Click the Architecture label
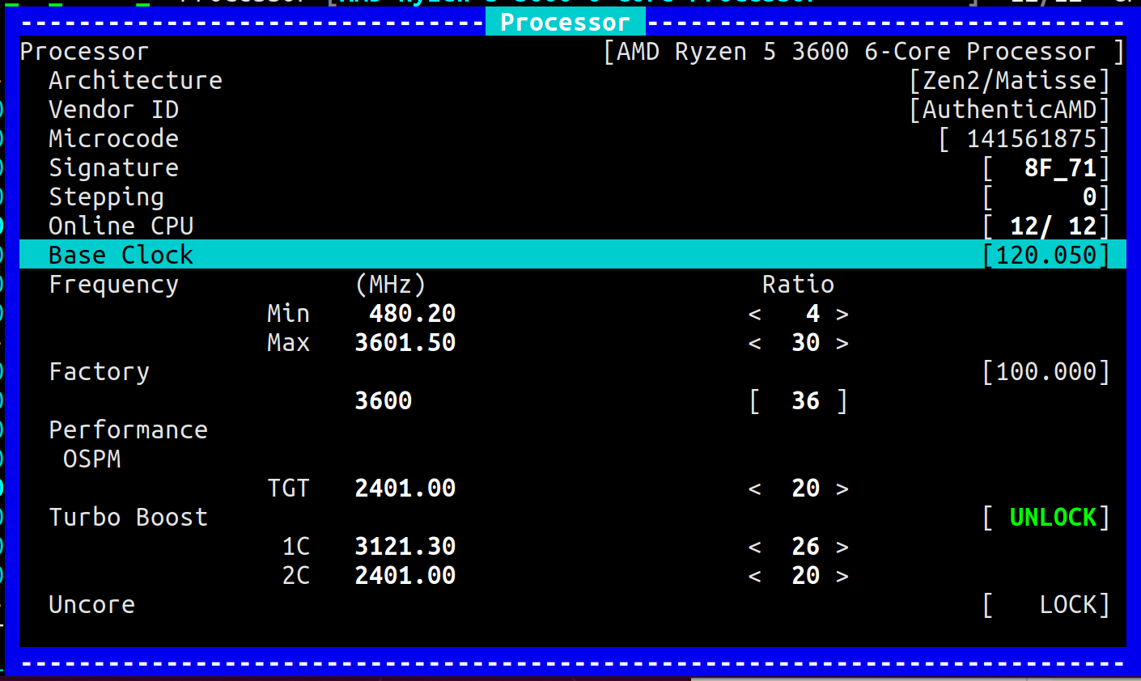This screenshot has width=1141, height=681. (x=135, y=80)
